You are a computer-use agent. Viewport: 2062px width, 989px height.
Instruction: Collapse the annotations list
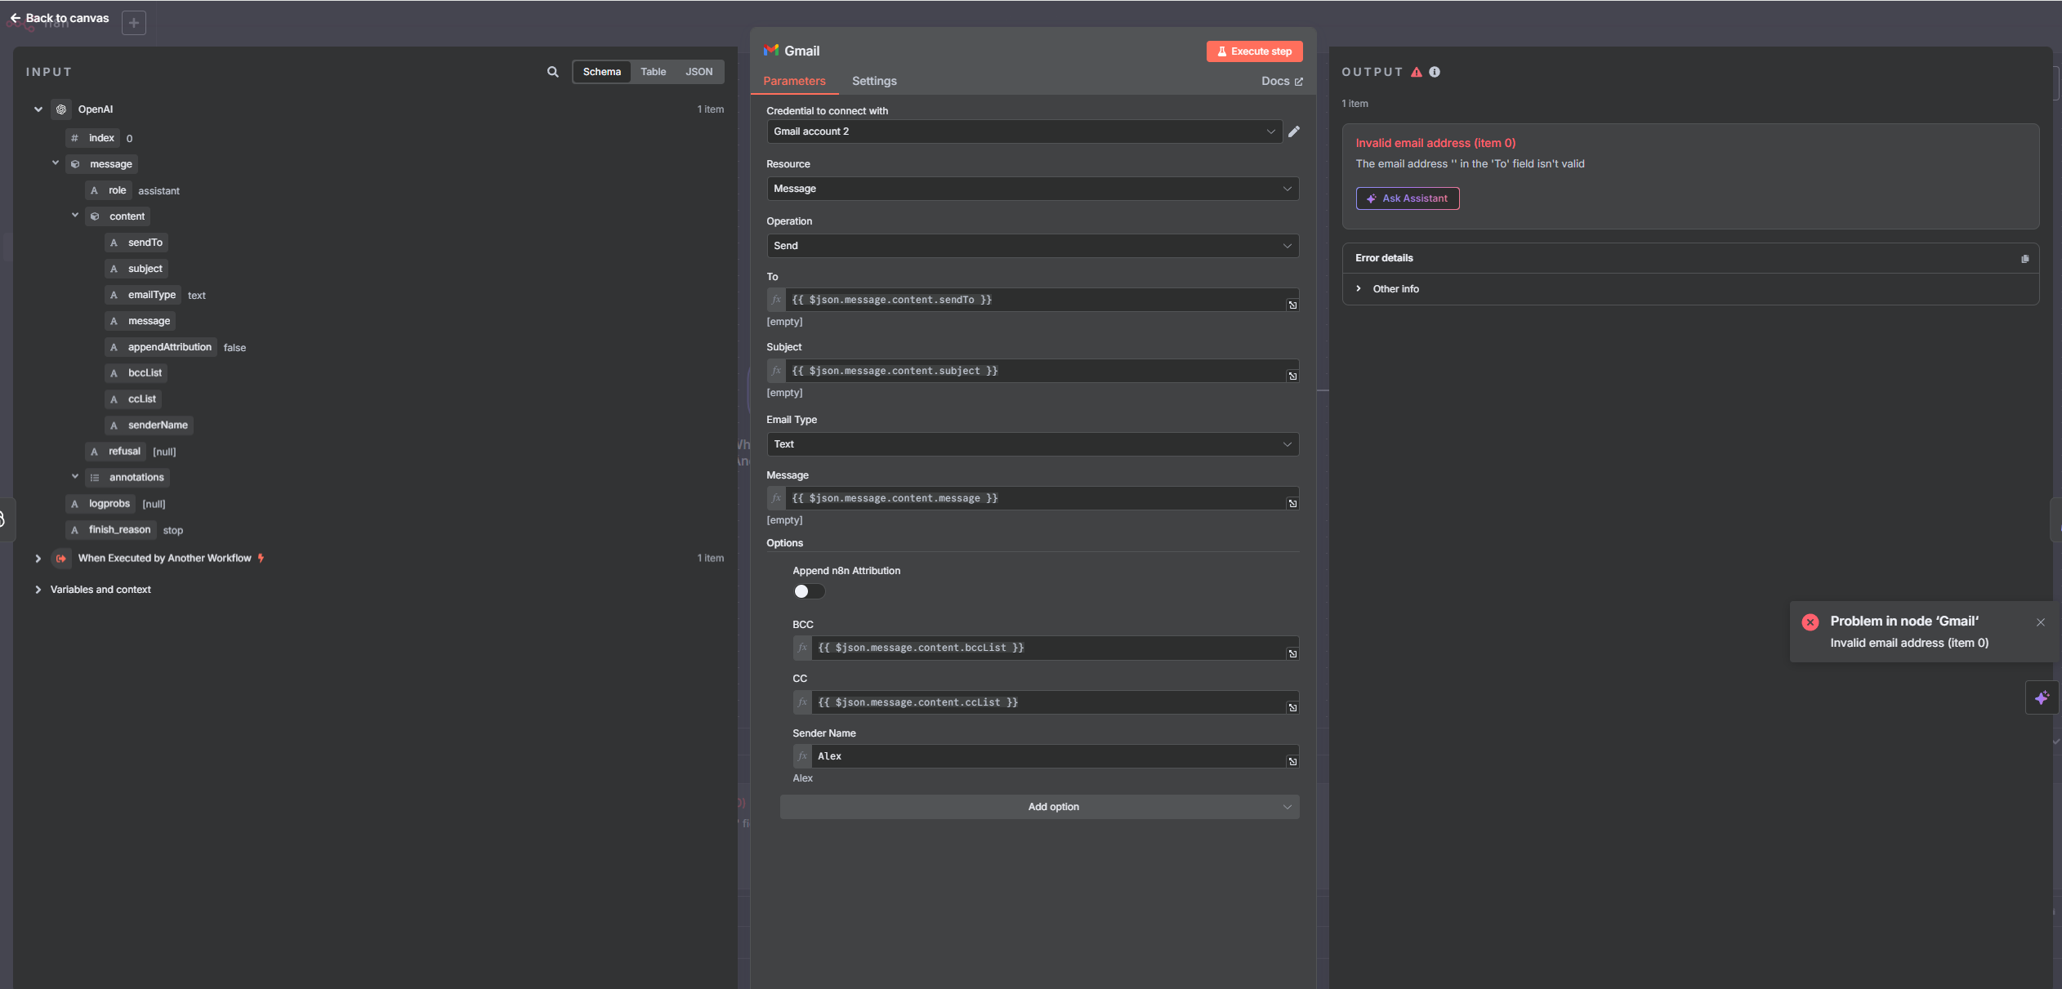click(x=75, y=477)
